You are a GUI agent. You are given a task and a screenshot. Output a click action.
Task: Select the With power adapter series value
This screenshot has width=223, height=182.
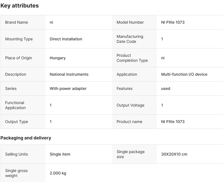[x=68, y=88]
